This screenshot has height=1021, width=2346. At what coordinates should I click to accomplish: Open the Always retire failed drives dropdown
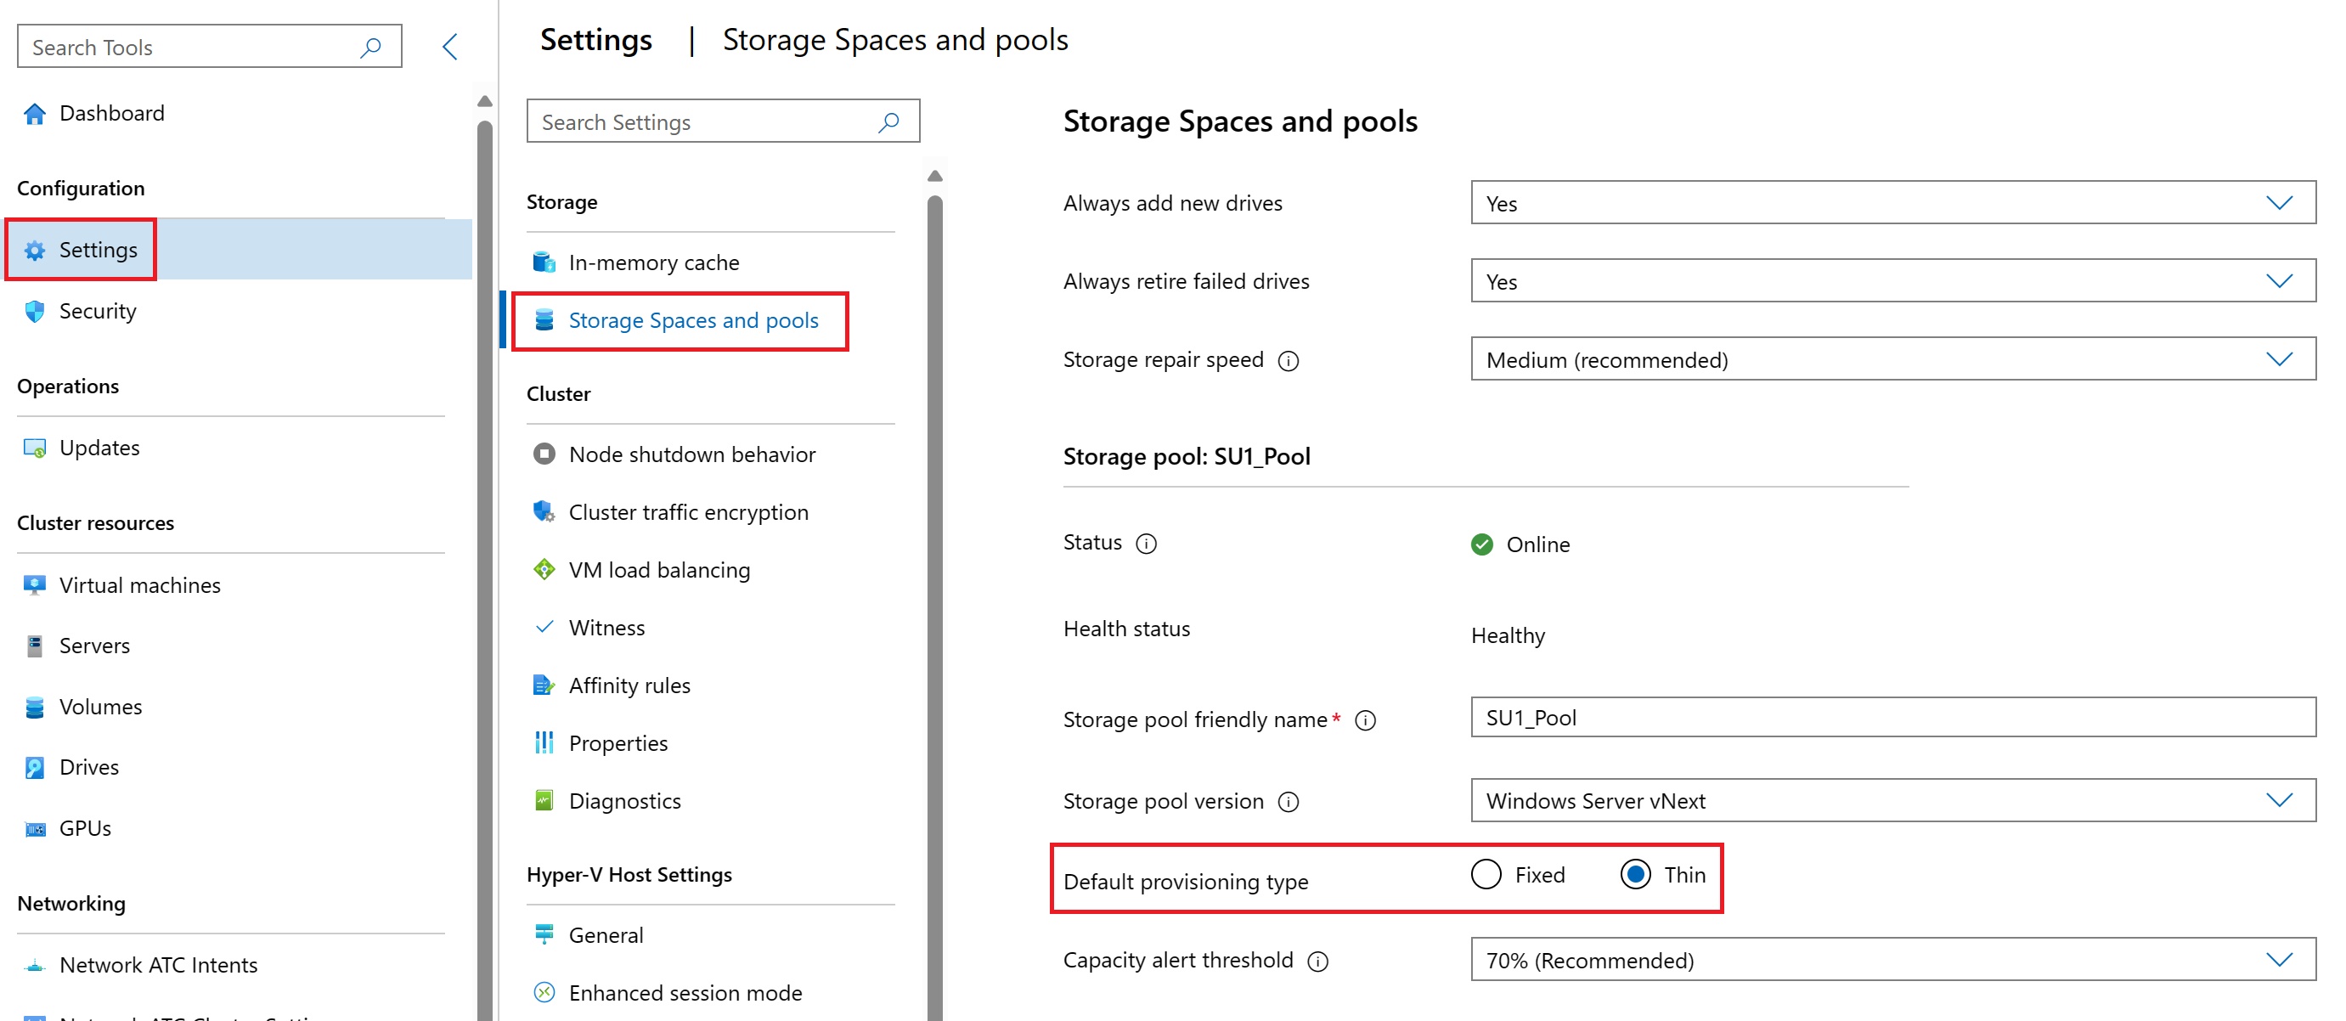click(1893, 280)
